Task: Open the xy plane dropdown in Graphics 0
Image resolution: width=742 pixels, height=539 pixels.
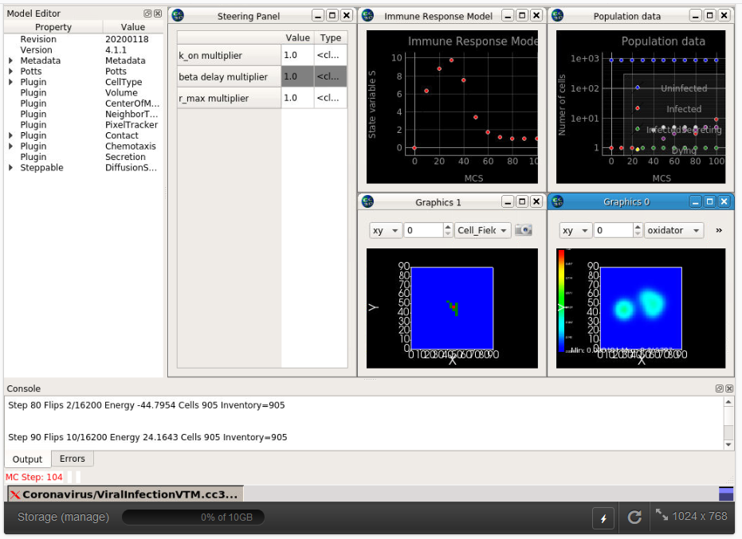Action: (x=575, y=230)
